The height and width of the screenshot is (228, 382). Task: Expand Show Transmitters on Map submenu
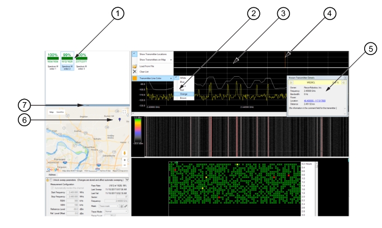153,60
